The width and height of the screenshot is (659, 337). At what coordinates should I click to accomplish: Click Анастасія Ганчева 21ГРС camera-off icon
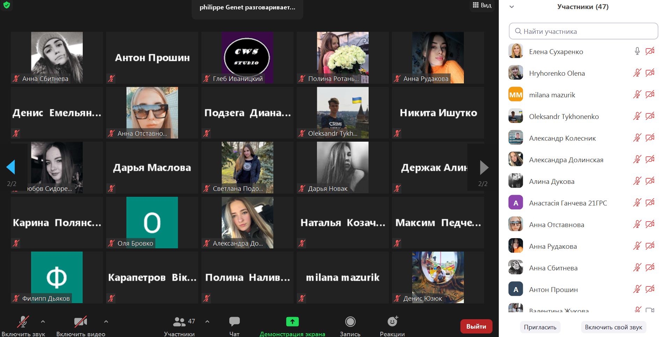(x=650, y=203)
